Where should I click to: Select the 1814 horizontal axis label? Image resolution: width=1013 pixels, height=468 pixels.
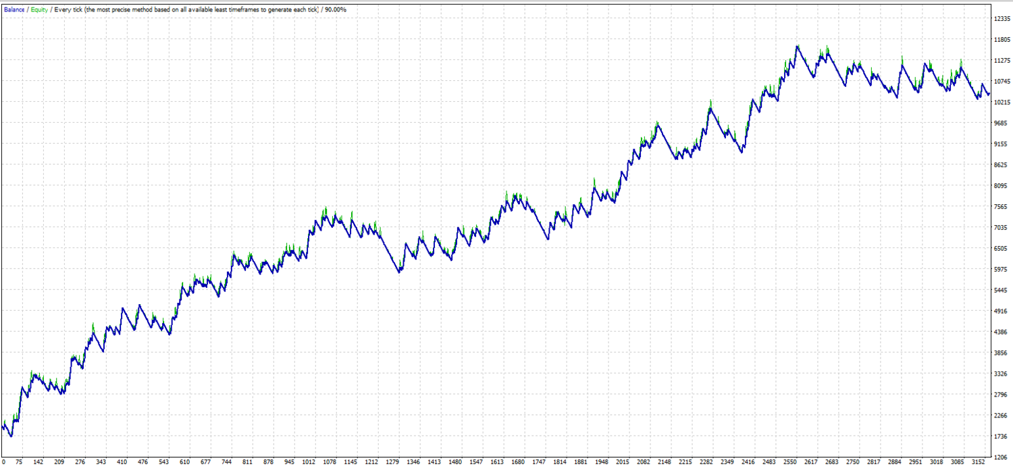560,463
